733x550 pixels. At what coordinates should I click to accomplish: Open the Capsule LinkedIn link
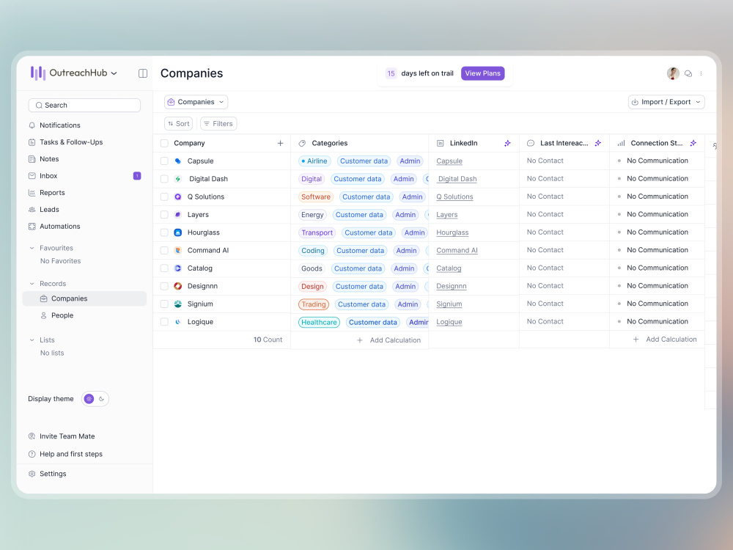[449, 161]
